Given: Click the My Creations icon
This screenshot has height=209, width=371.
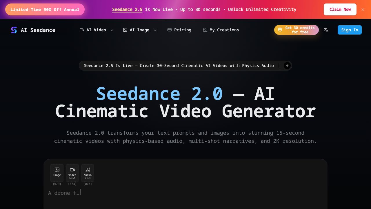Looking at the screenshot, I should point(205,30).
